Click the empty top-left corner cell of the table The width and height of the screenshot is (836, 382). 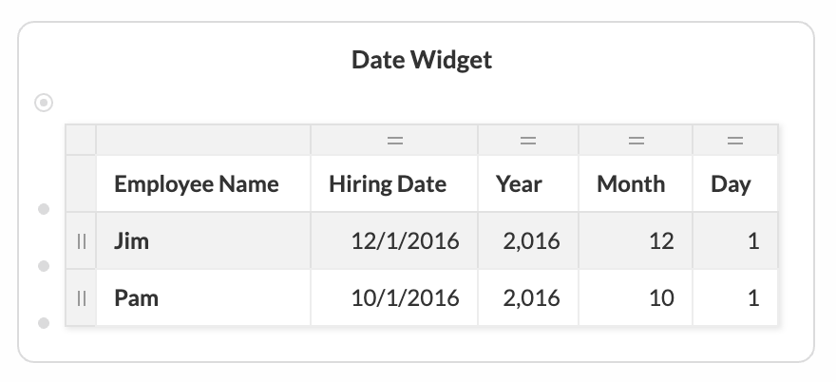pos(81,141)
